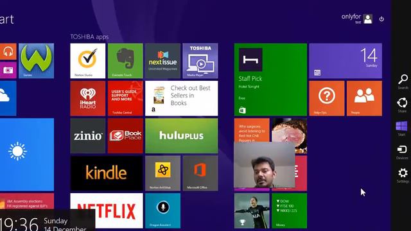Screen dimensions: 411x231
Task: Click the Start charm
Action: pos(402,128)
